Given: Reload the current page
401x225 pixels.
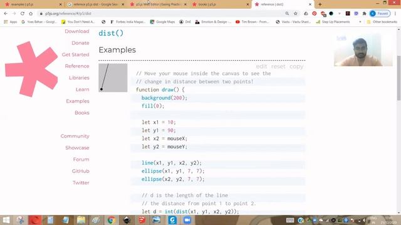Looking at the screenshot, I should click(23, 14).
